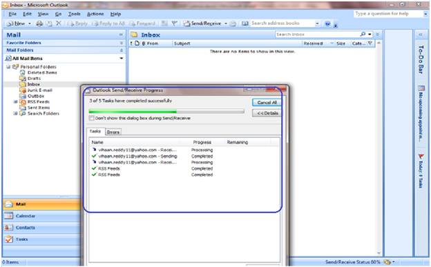Collapse the Mail navigation pane

(121, 34)
